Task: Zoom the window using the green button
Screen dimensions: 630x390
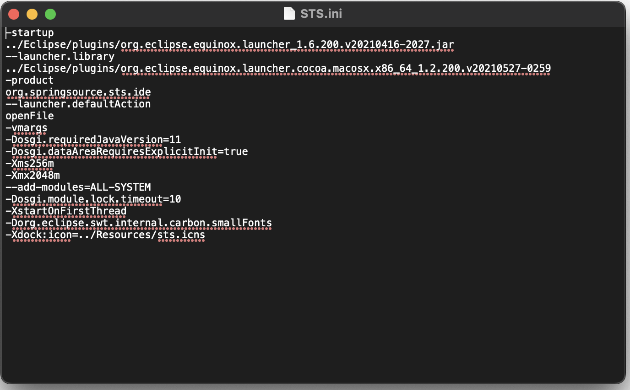Action: coord(50,14)
